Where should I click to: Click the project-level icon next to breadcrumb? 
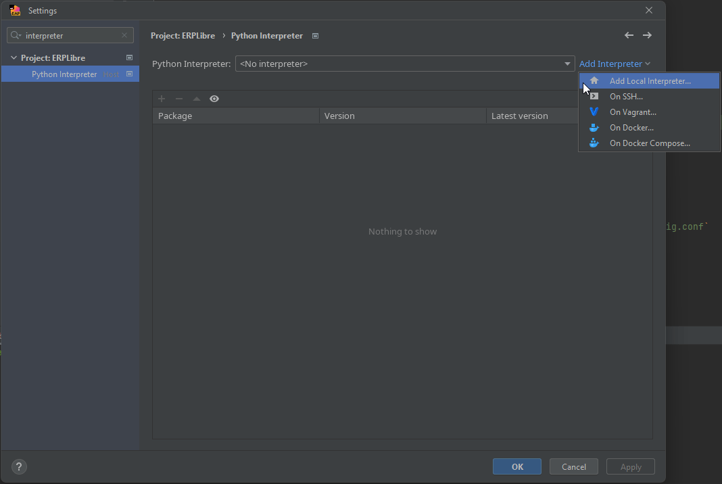316,36
